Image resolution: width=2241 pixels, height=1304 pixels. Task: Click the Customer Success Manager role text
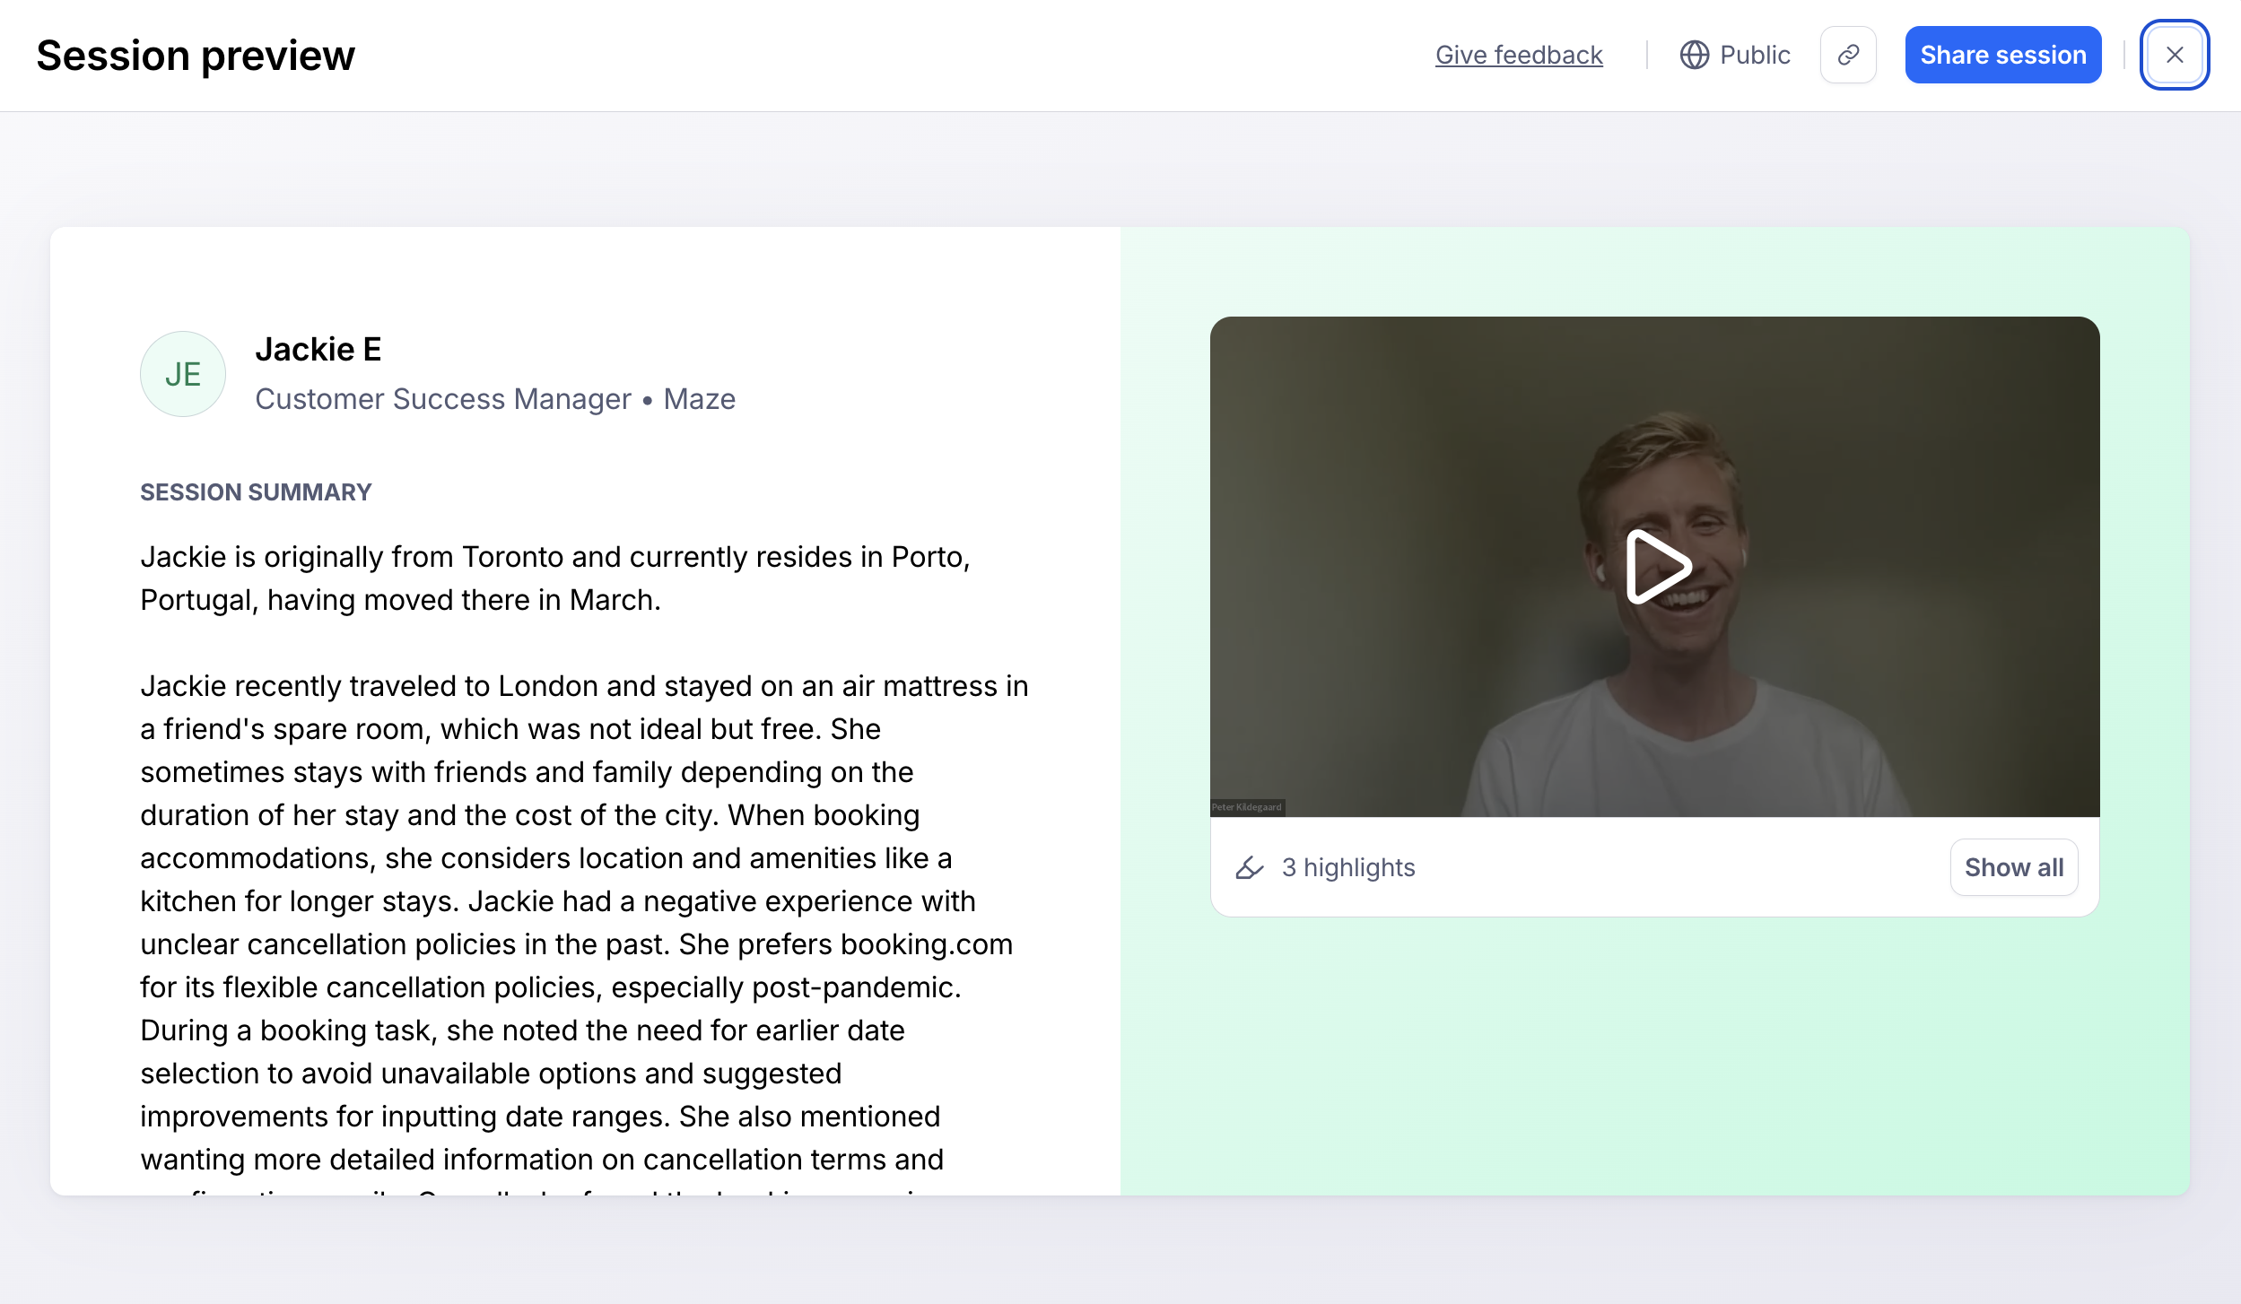pos(443,399)
